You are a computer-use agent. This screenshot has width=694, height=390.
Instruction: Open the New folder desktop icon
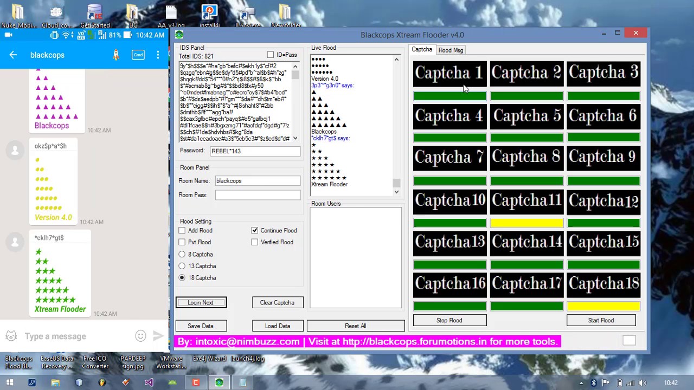pyautogui.click(x=285, y=16)
